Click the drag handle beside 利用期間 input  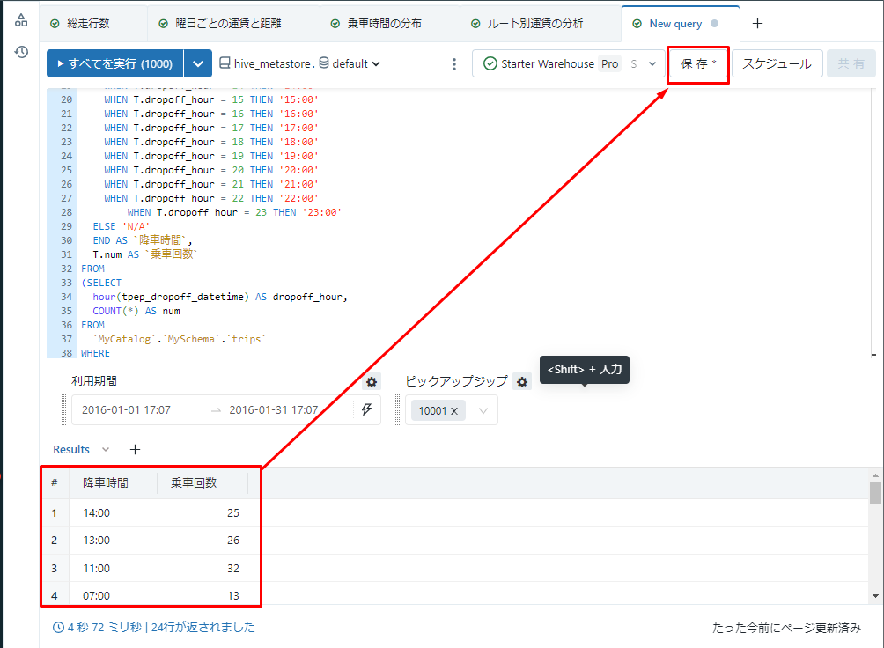coord(63,410)
